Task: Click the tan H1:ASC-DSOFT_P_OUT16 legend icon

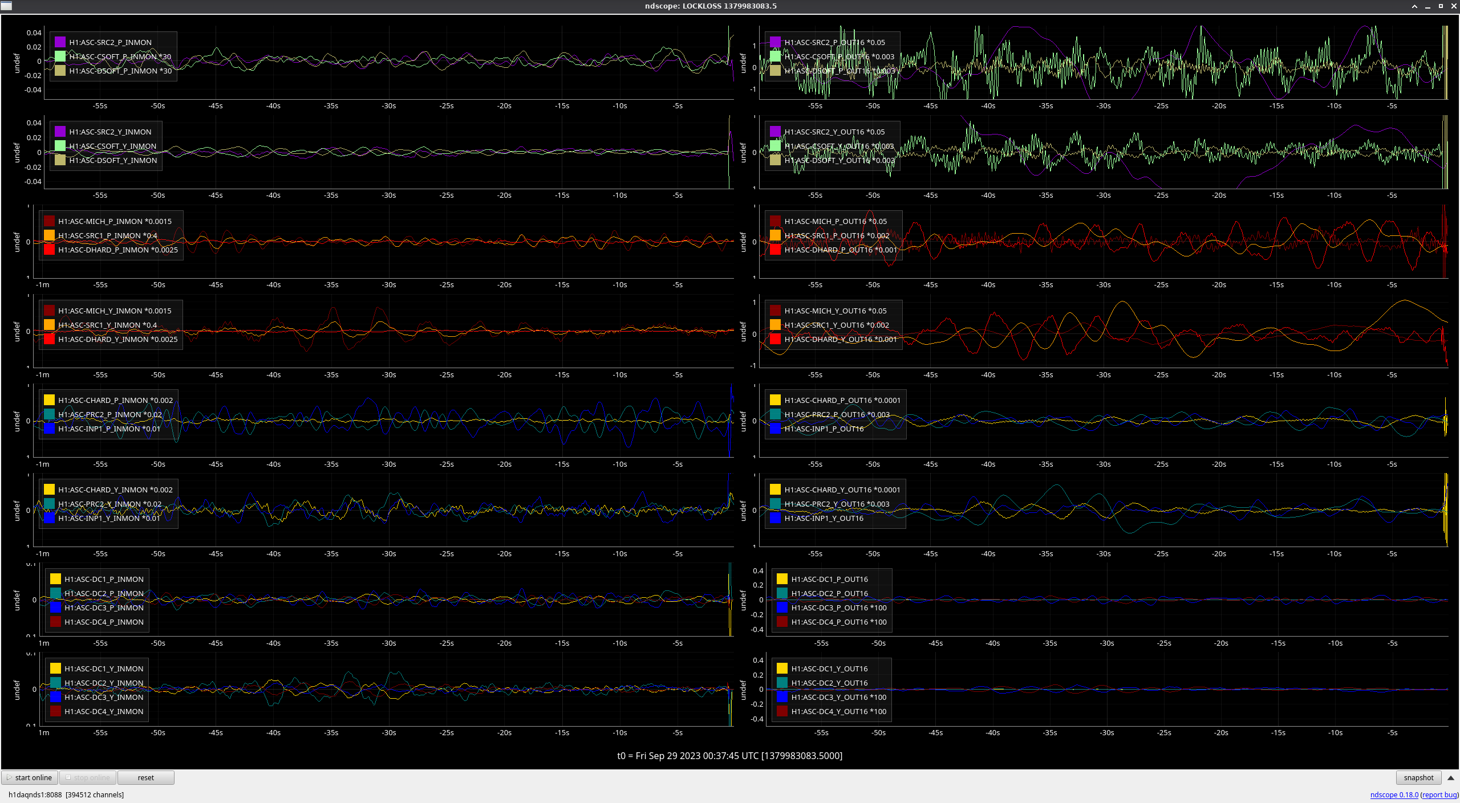Action: 775,71
